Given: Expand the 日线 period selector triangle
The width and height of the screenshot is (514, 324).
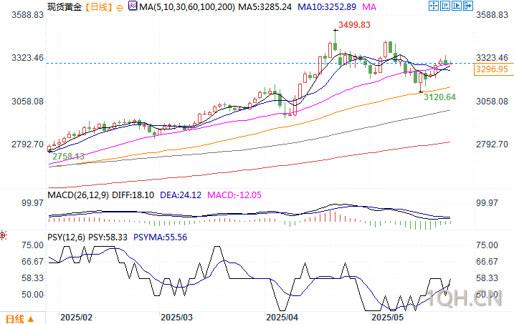Looking at the screenshot, I should 31,319.
